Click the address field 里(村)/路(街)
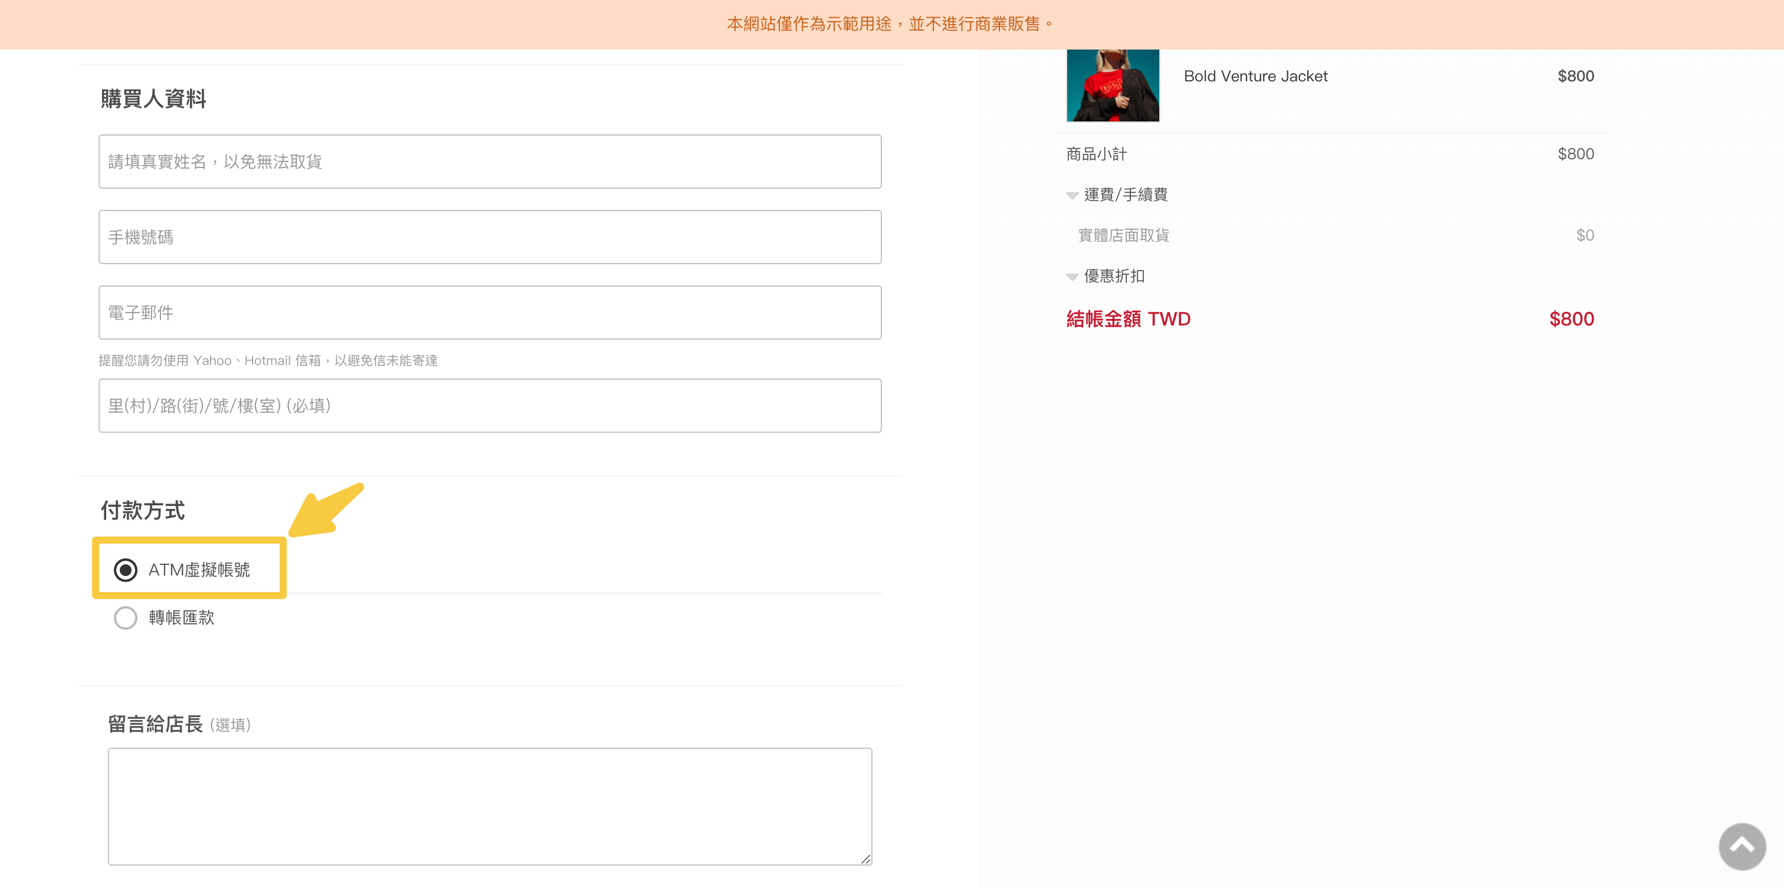This screenshot has width=1784, height=888. point(490,405)
